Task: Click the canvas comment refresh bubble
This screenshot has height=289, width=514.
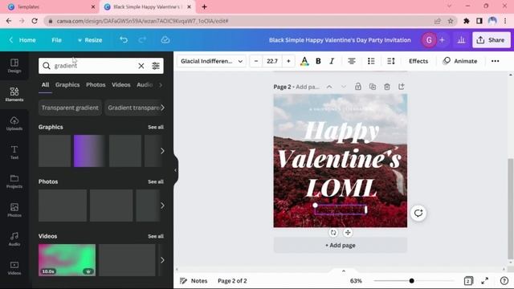Action: 418,213
